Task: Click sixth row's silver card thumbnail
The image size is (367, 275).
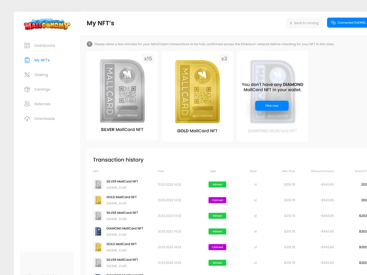Action: [x=98, y=263]
